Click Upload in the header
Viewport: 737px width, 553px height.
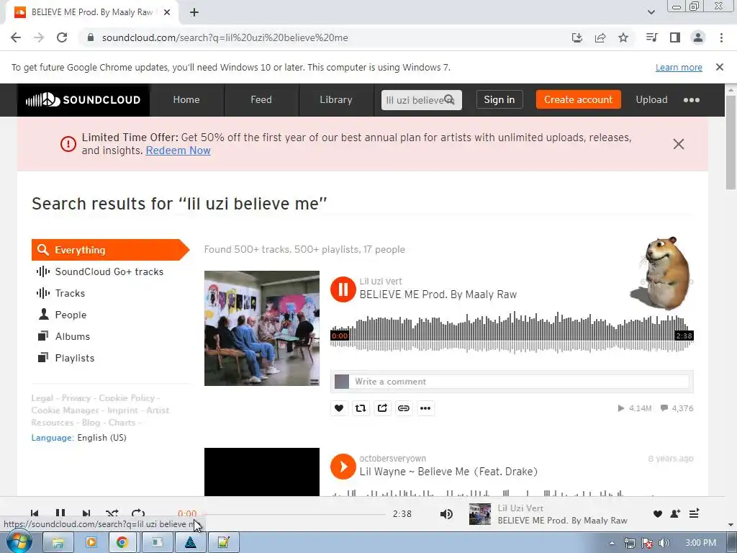[x=651, y=99]
